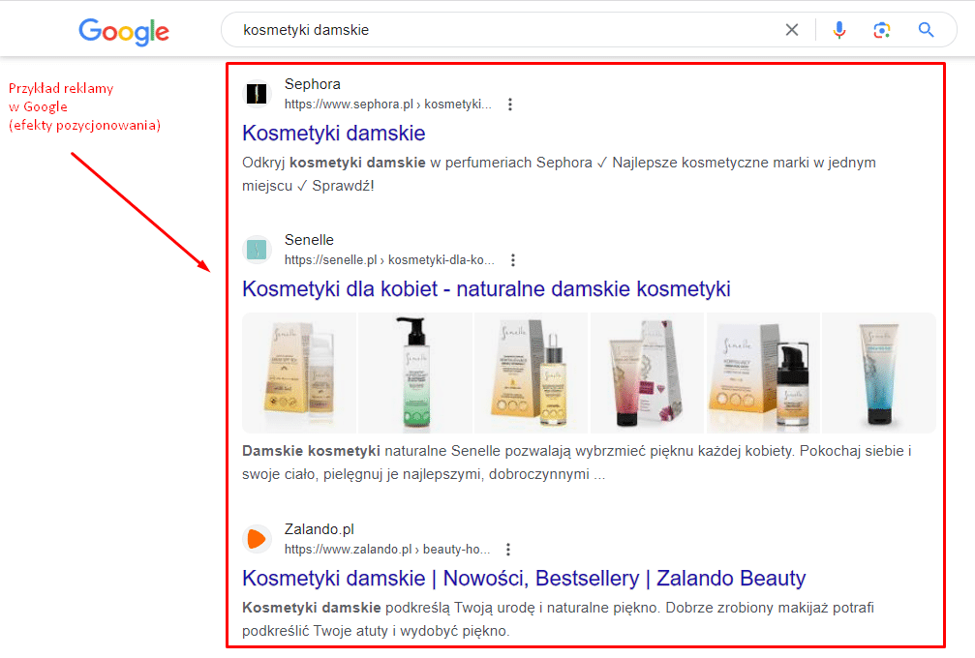Open the Kosmetyki damskie Sephora link

[334, 134]
